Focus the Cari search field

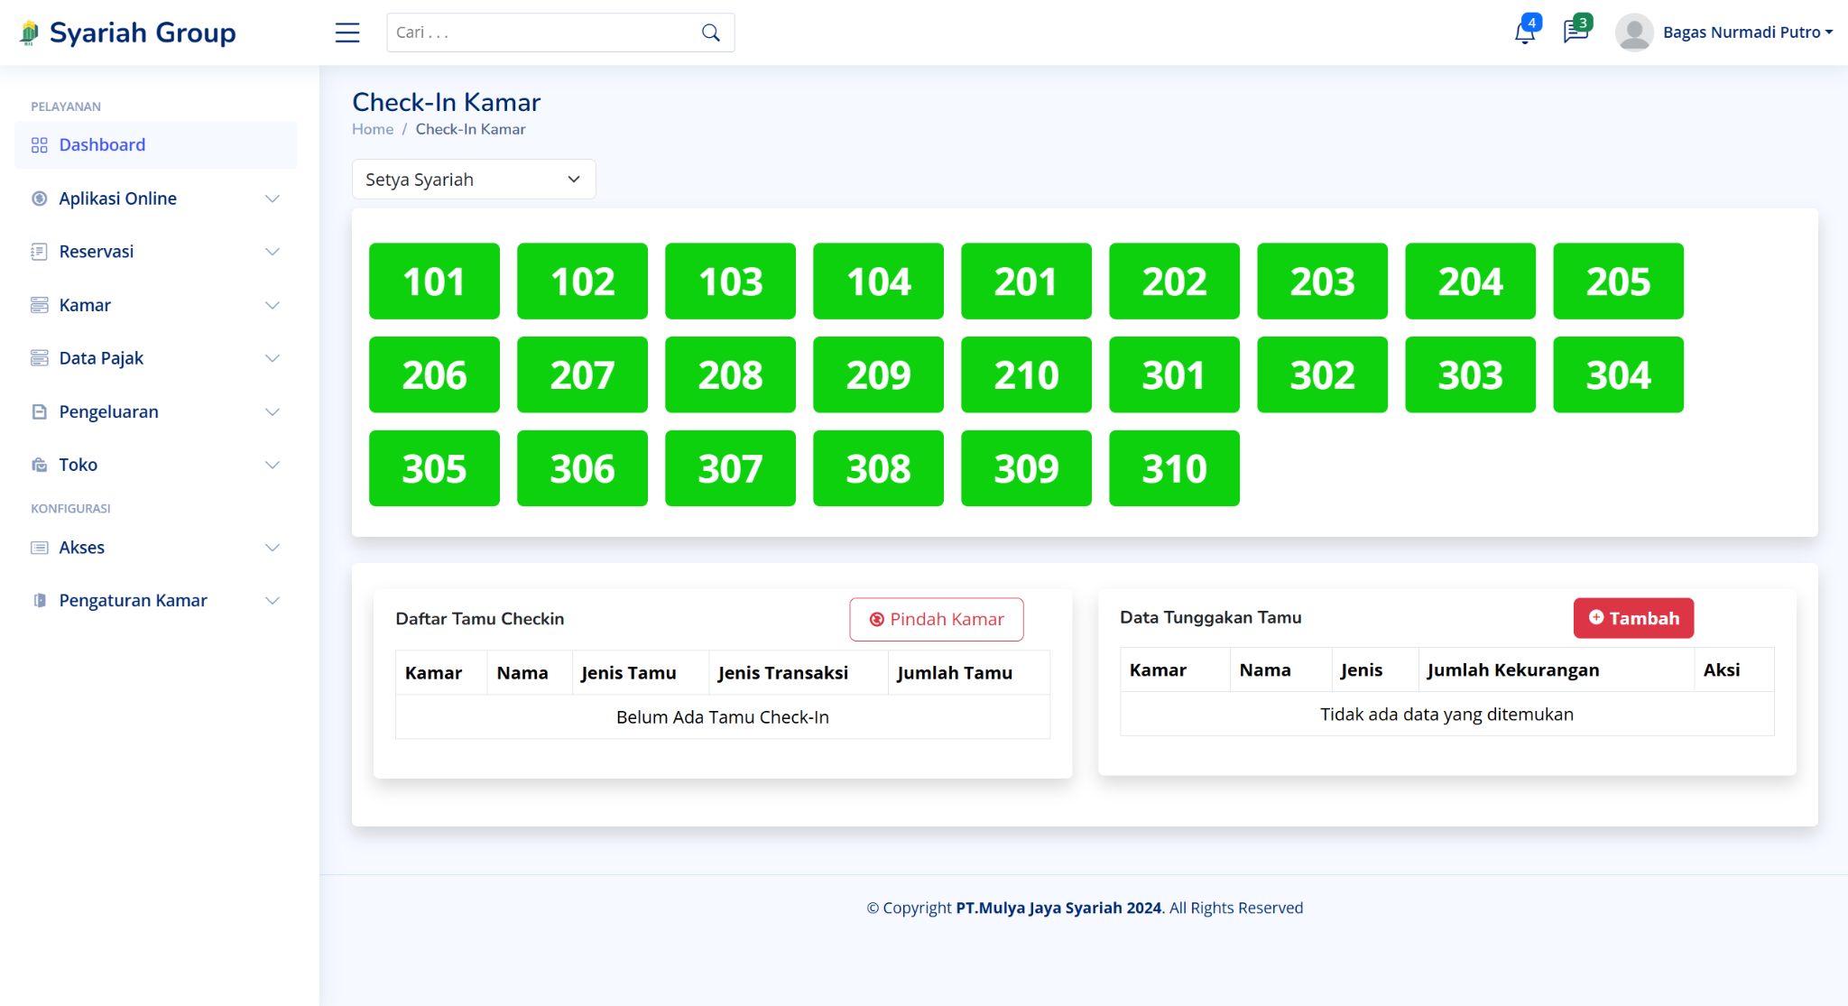click(541, 32)
